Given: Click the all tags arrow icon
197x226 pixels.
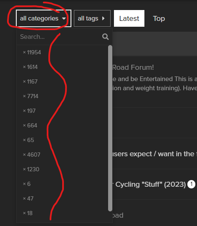Looking at the screenshot, I should click(x=103, y=18).
